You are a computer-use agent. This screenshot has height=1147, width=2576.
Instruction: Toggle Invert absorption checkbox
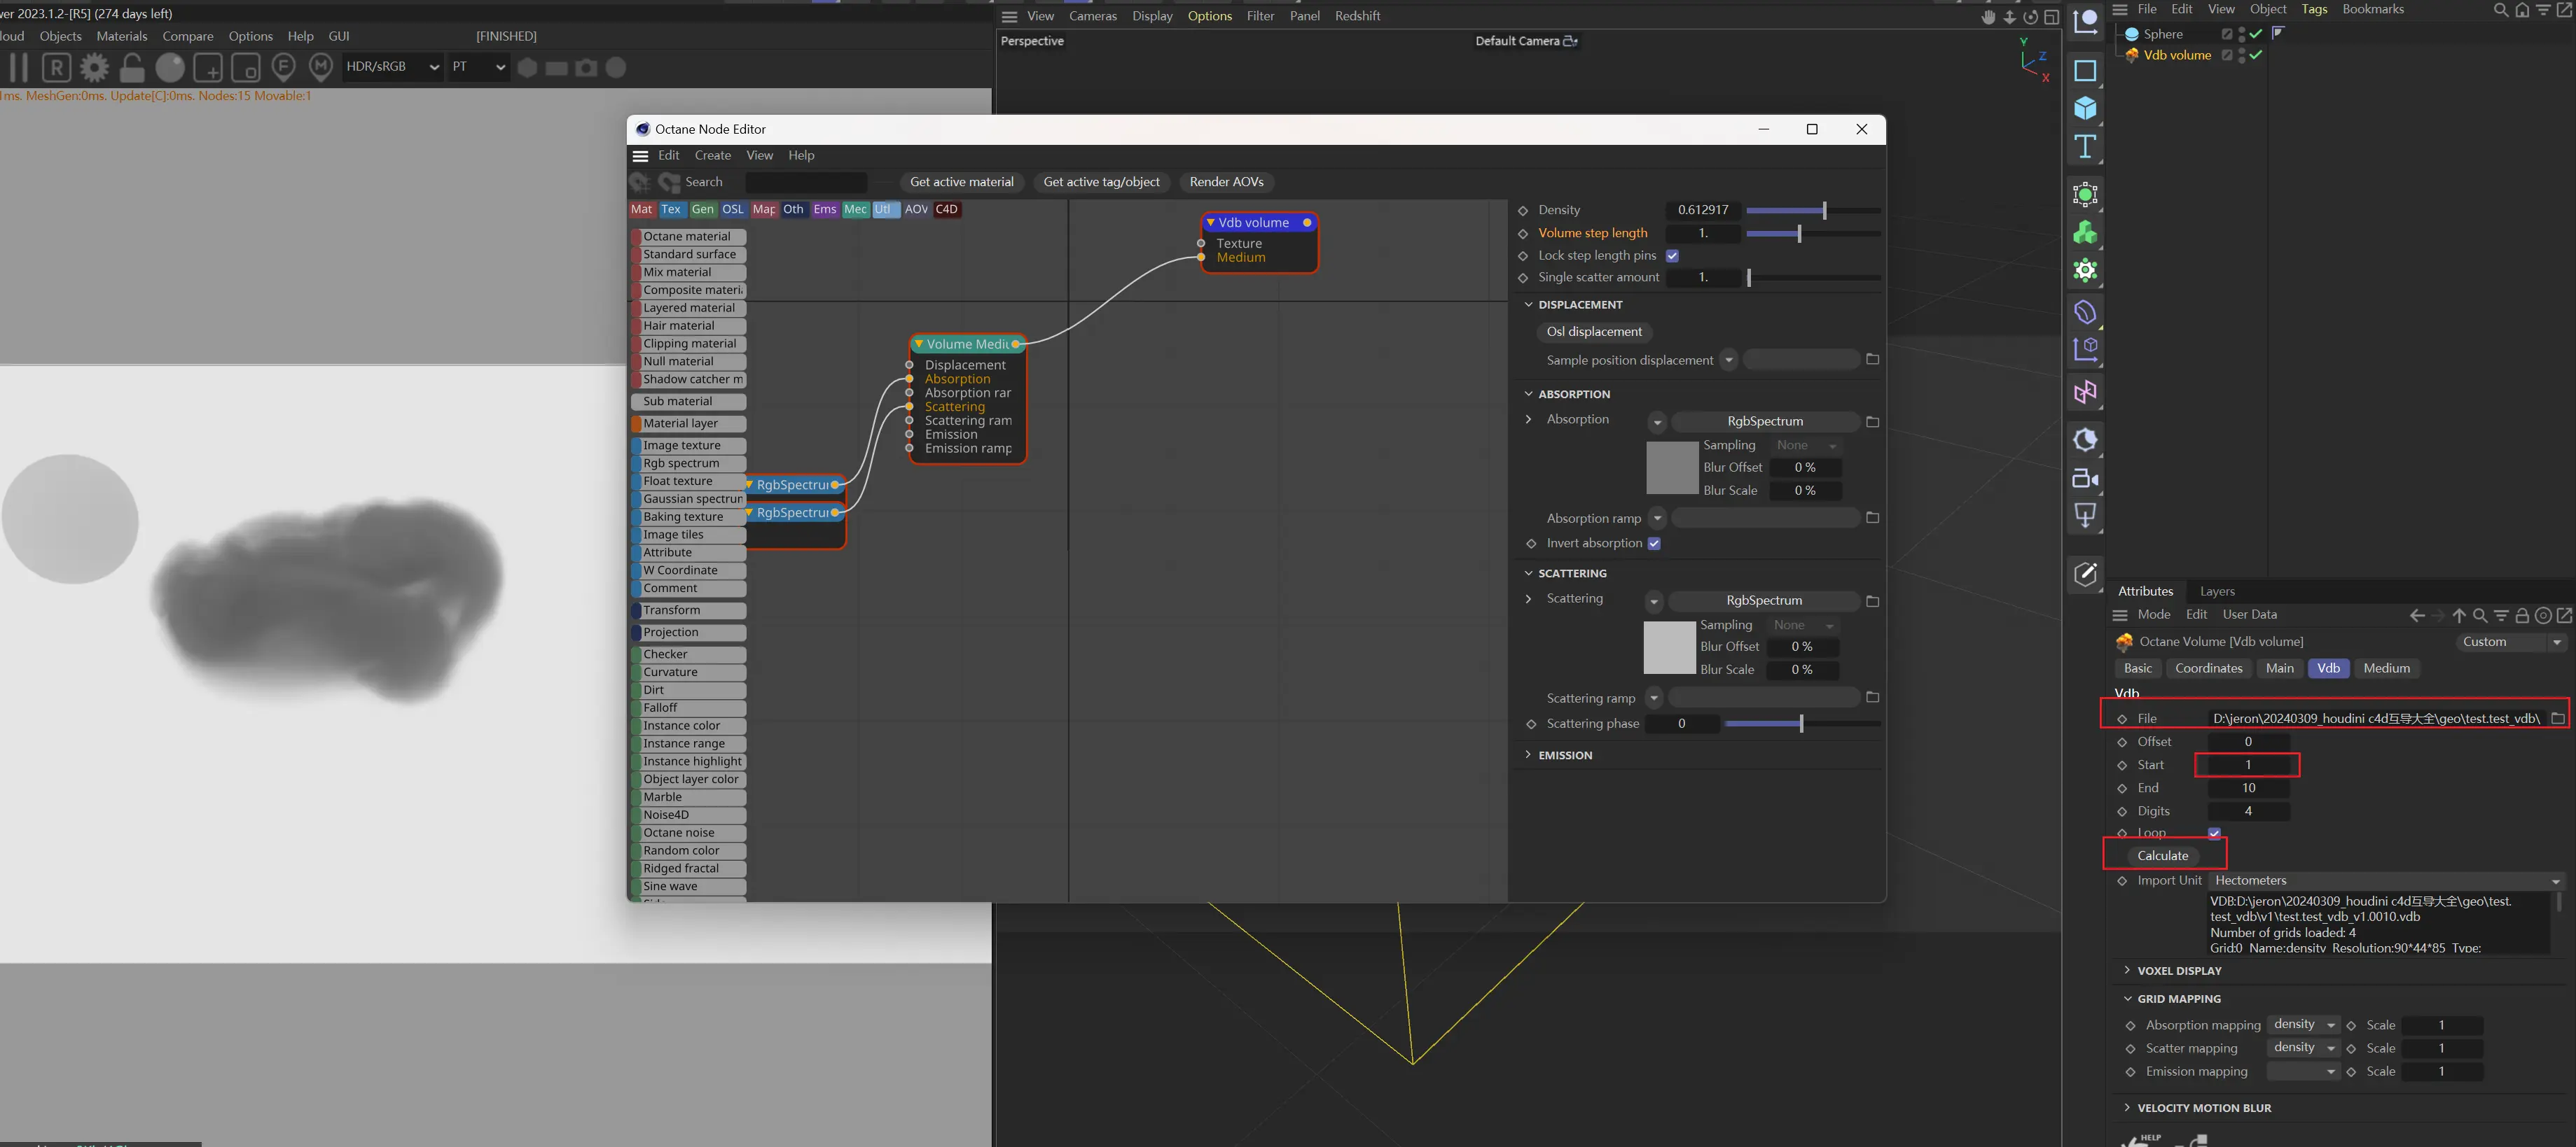click(1654, 544)
